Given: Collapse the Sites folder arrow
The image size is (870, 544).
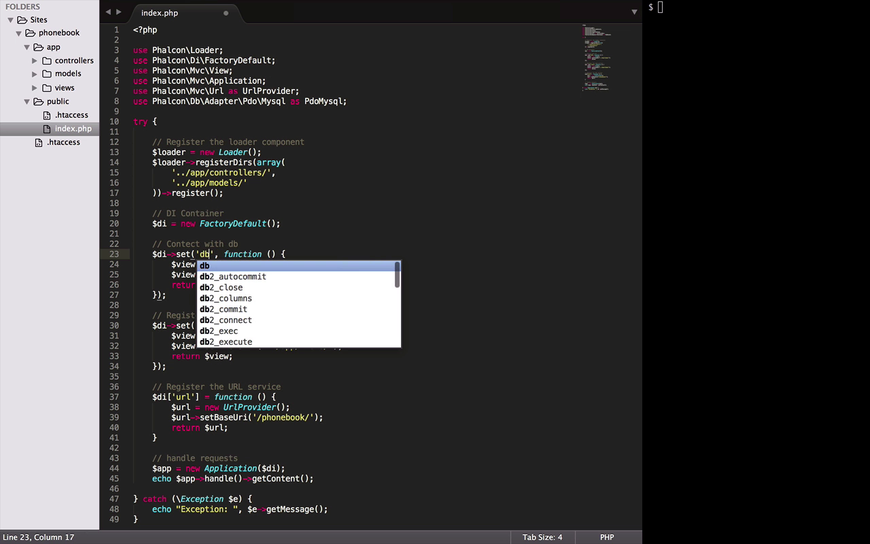Looking at the screenshot, I should [x=10, y=20].
